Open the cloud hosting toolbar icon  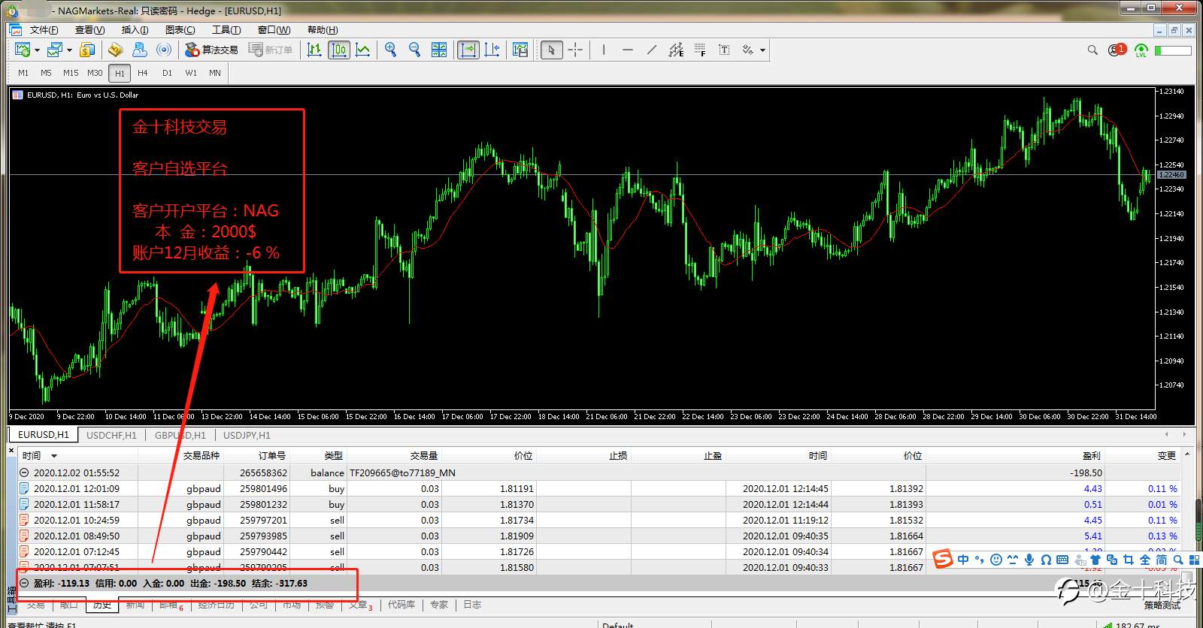tap(139, 50)
